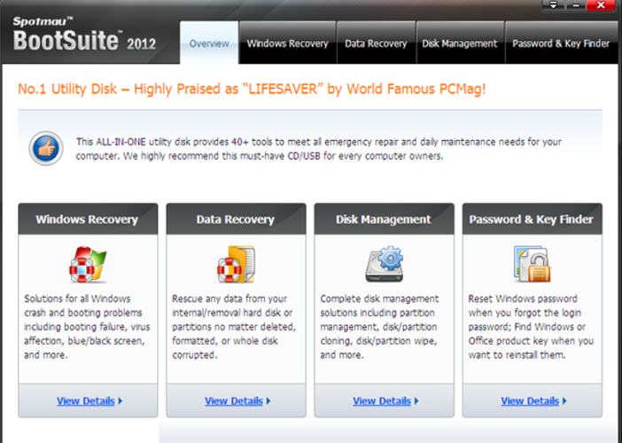Select the Overview tab
The height and width of the screenshot is (443, 622).
tap(209, 43)
